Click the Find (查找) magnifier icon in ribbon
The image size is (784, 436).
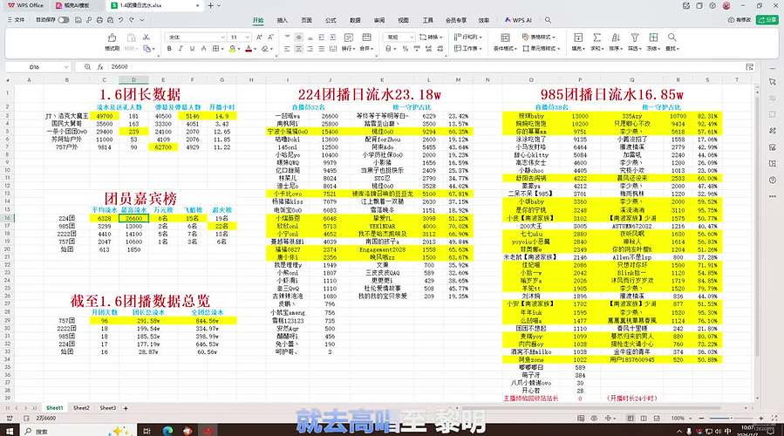pyautogui.click(x=672, y=38)
